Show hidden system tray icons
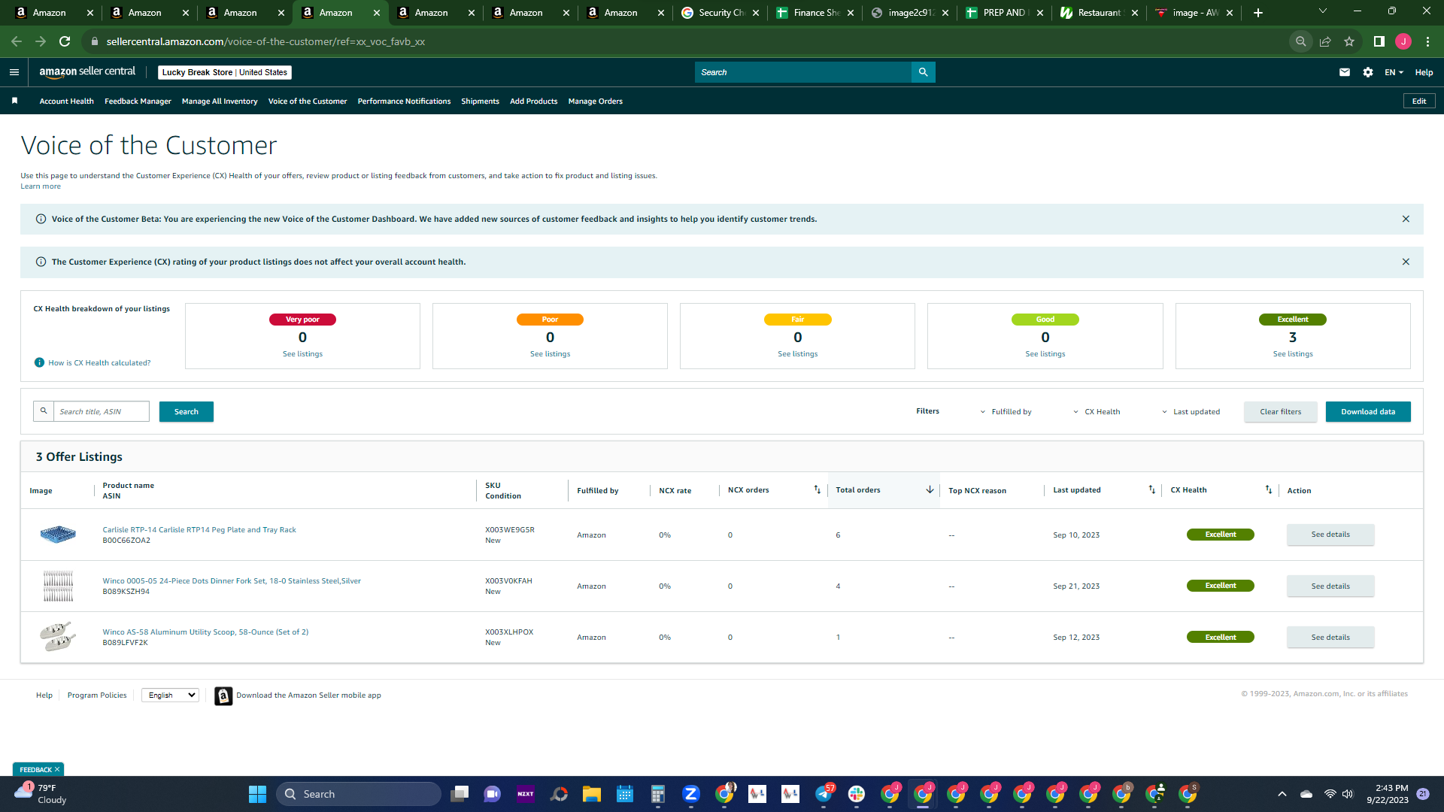This screenshot has height=812, width=1444. pyautogui.click(x=1282, y=794)
